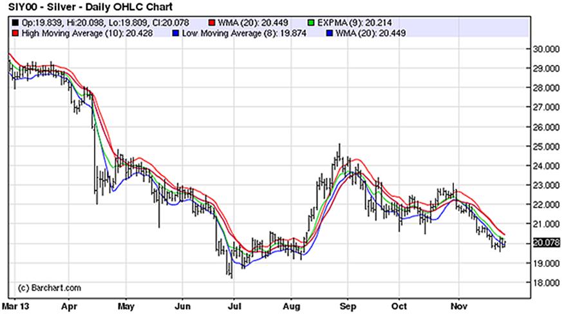
Task: Click the Low Moving Average (8): 19.874 text
Action: pos(229,31)
